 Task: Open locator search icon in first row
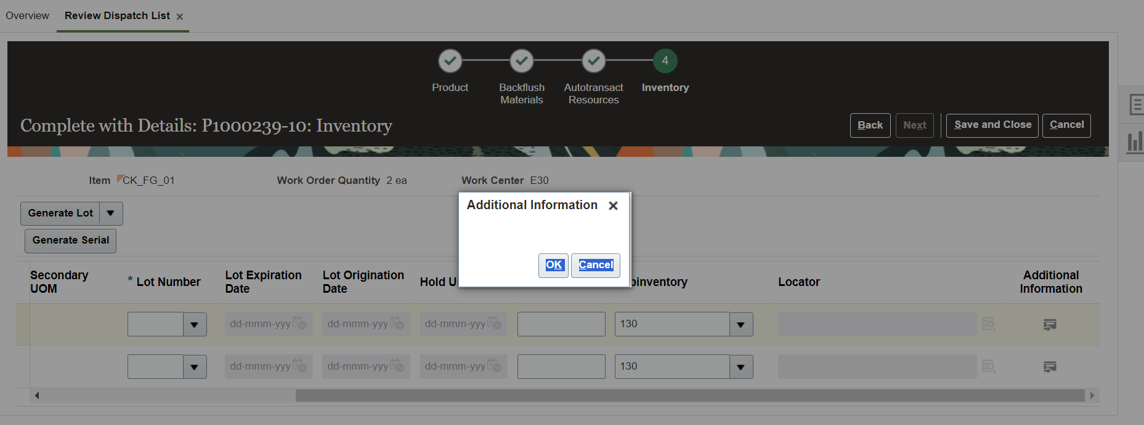[988, 324]
